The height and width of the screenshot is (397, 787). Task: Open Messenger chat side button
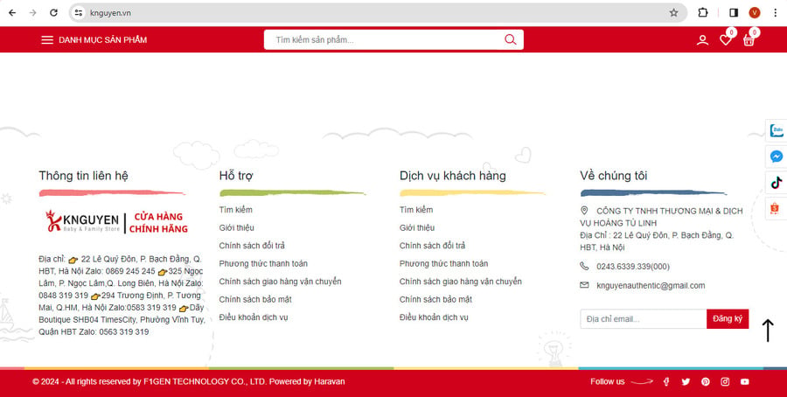click(777, 157)
